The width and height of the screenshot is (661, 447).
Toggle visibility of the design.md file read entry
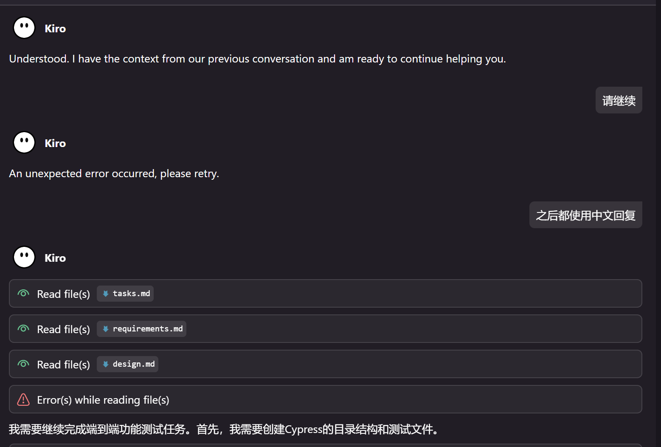[23, 364]
